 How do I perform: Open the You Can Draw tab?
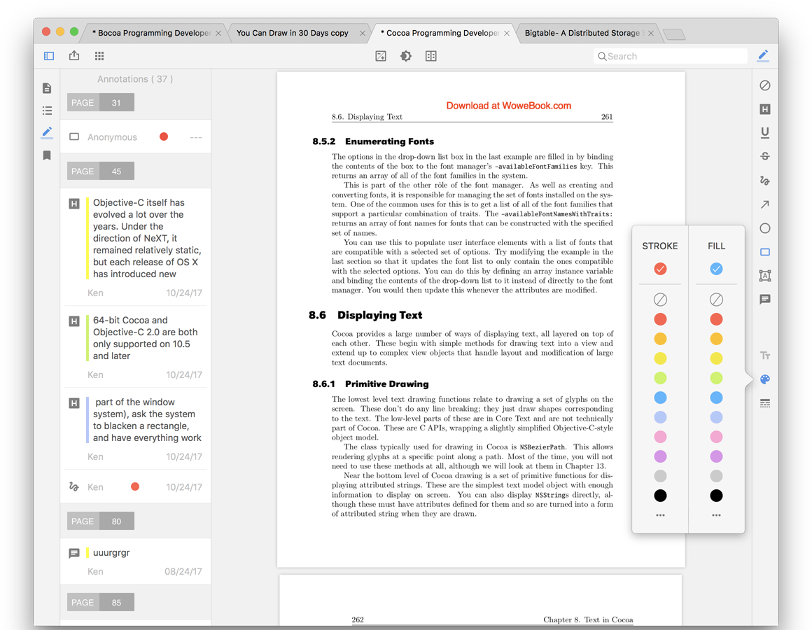(294, 32)
